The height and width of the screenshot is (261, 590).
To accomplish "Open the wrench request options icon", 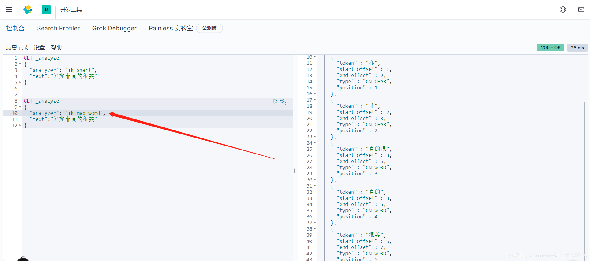I will 283,101.
